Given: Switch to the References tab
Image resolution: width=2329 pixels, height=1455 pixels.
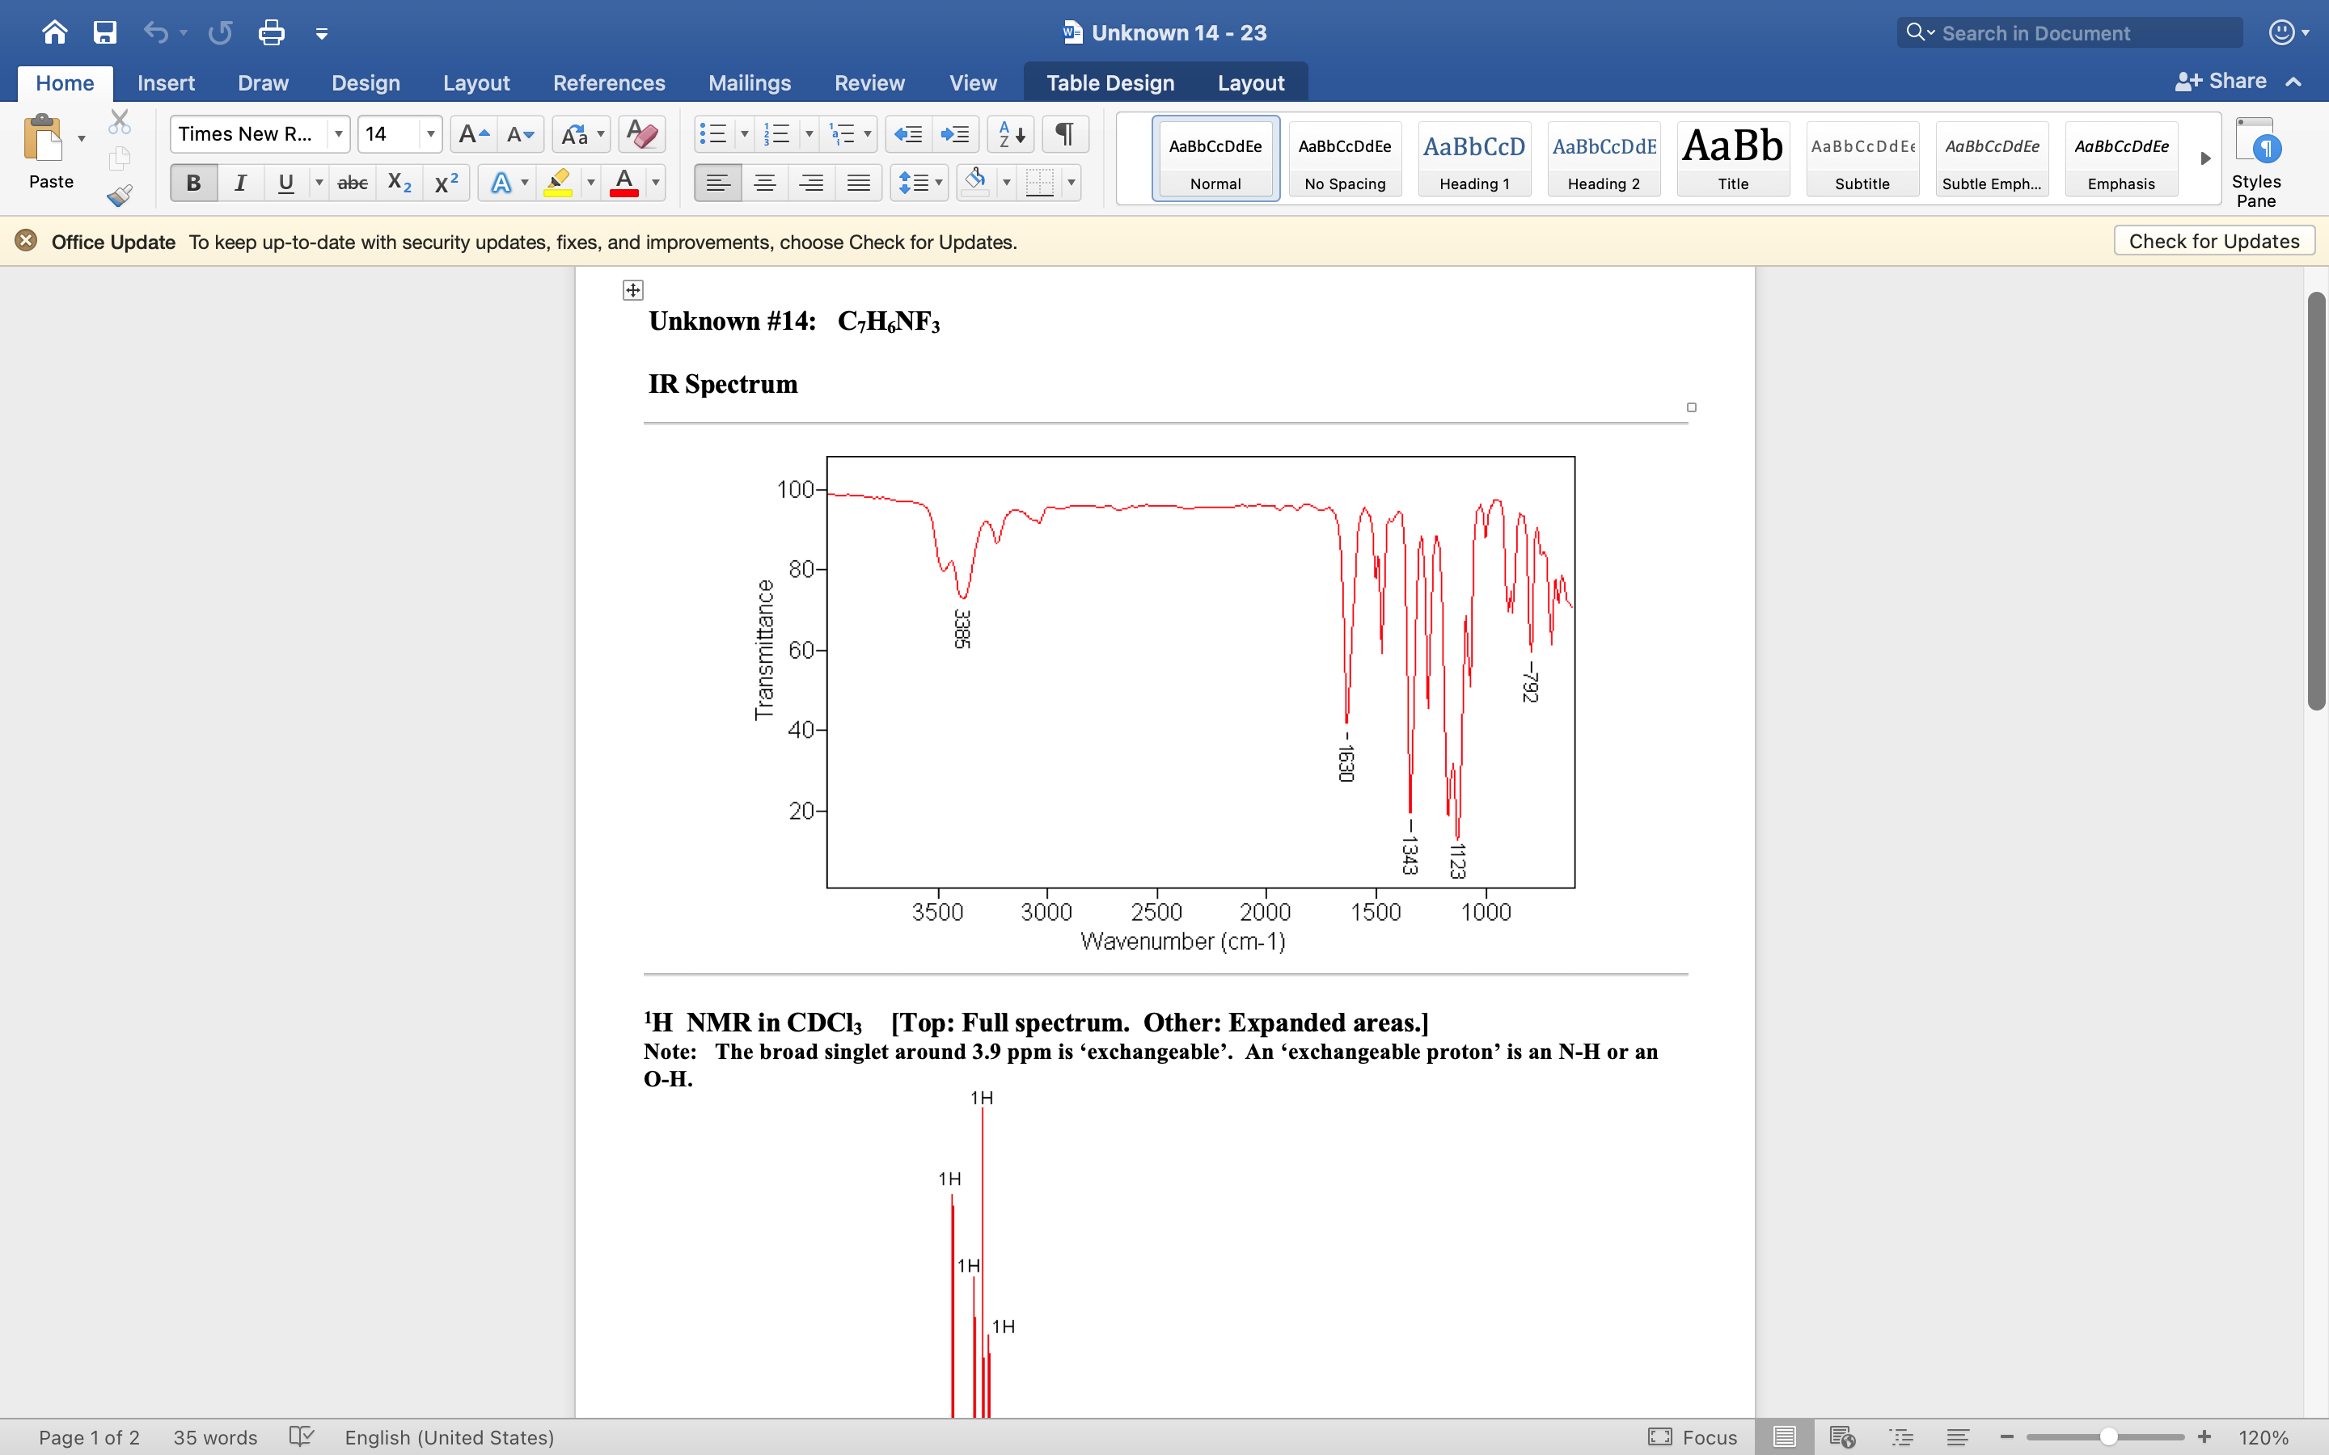Looking at the screenshot, I should (x=608, y=82).
